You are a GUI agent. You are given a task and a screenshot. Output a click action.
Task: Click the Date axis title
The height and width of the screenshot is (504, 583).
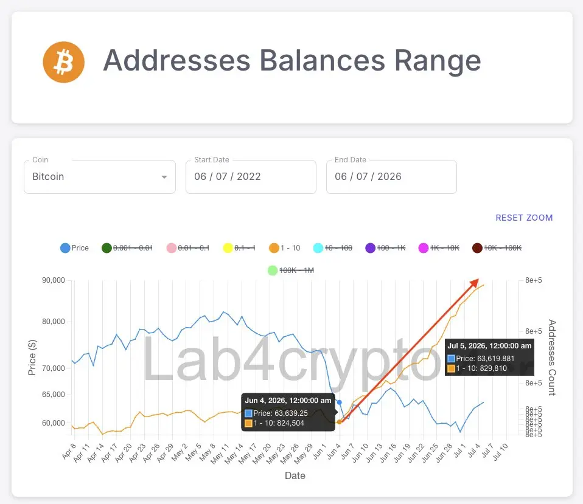pos(295,475)
